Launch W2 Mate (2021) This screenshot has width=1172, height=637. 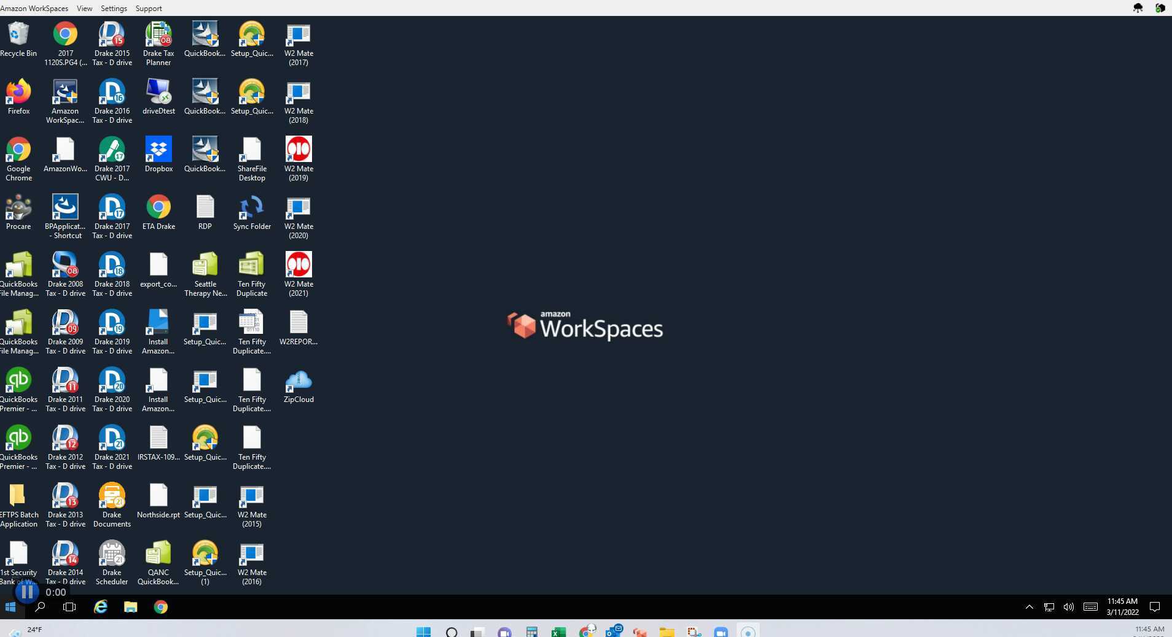coord(298,265)
